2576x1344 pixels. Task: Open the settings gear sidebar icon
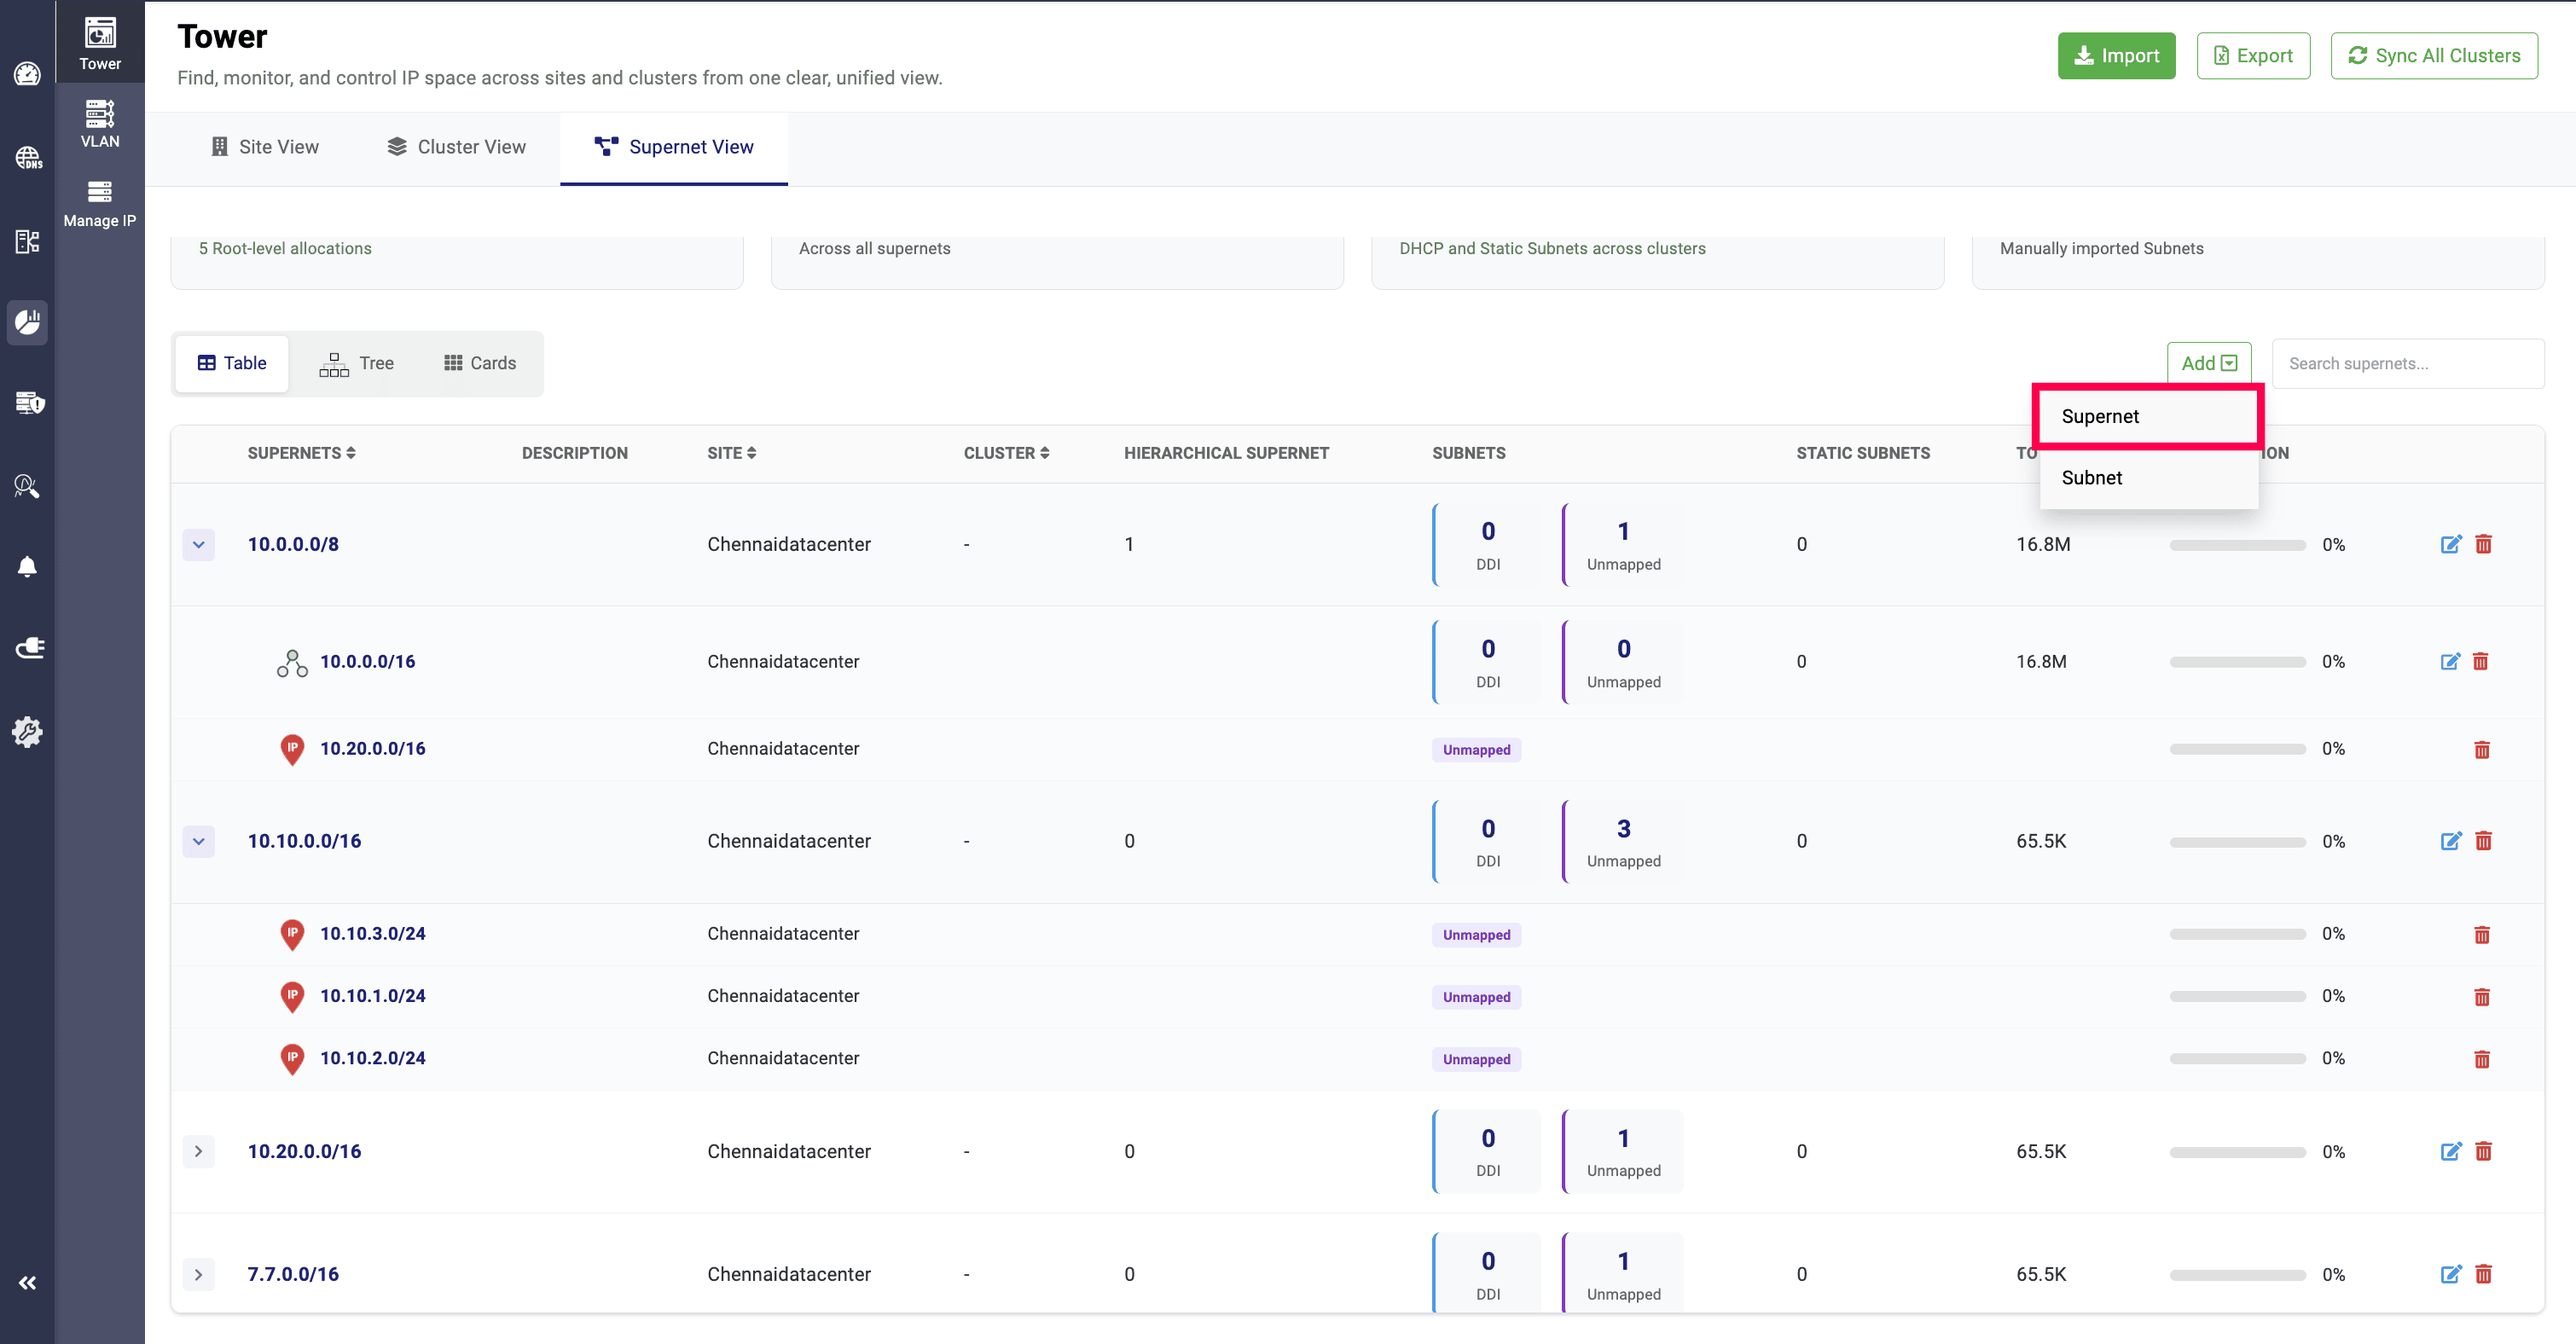[x=27, y=731]
